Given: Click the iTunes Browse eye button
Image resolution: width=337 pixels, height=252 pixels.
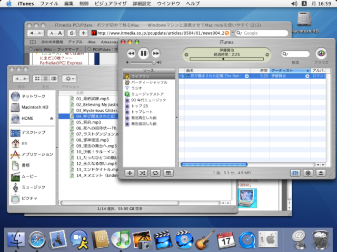Looking at the screenshot, I should click(321, 54).
